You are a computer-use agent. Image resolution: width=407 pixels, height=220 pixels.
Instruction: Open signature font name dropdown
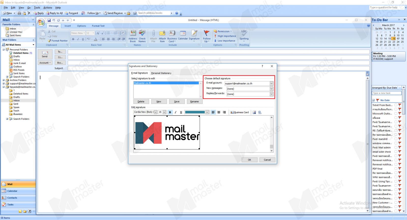pyautogui.click(x=155, y=112)
